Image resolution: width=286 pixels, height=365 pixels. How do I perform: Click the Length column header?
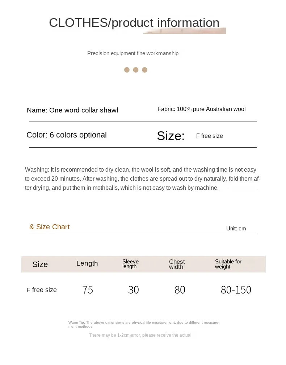point(87,263)
